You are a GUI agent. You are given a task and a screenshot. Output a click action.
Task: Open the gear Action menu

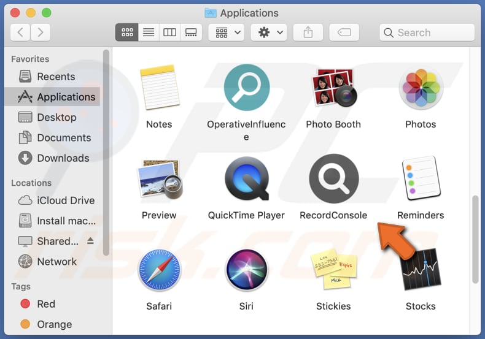tap(269, 32)
